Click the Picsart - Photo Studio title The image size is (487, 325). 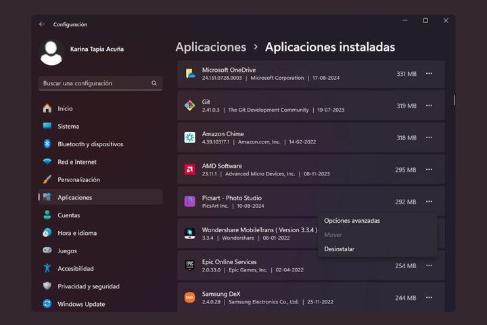(232, 198)
